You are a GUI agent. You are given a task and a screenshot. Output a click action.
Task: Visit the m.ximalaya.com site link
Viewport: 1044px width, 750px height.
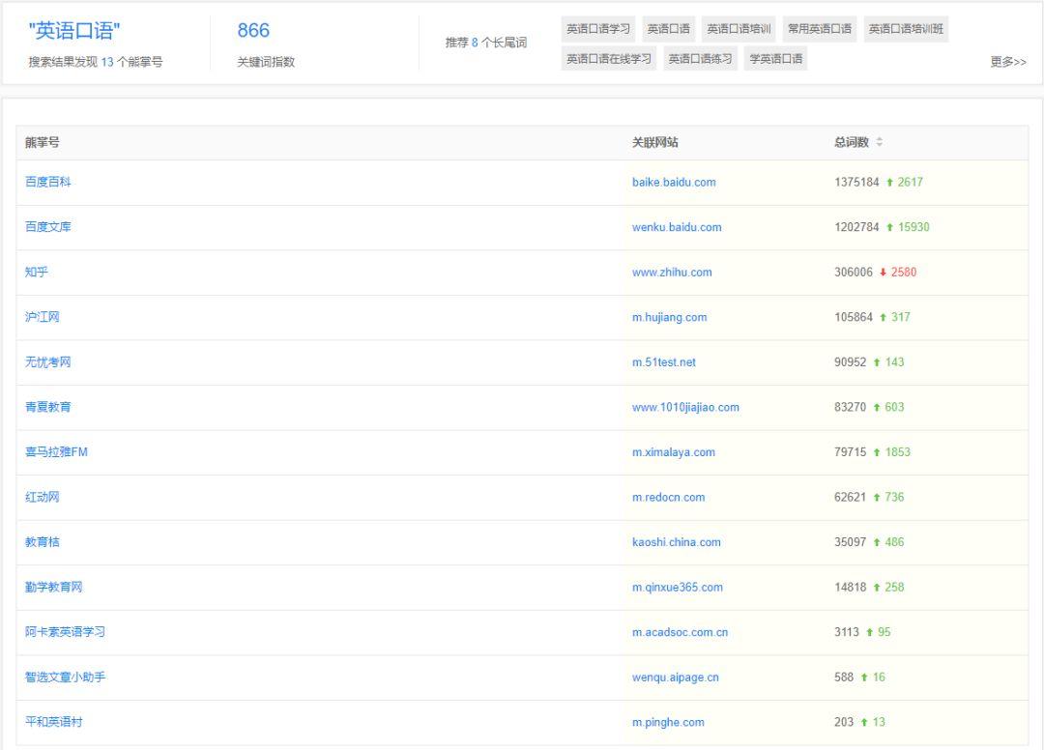(674, 452)
